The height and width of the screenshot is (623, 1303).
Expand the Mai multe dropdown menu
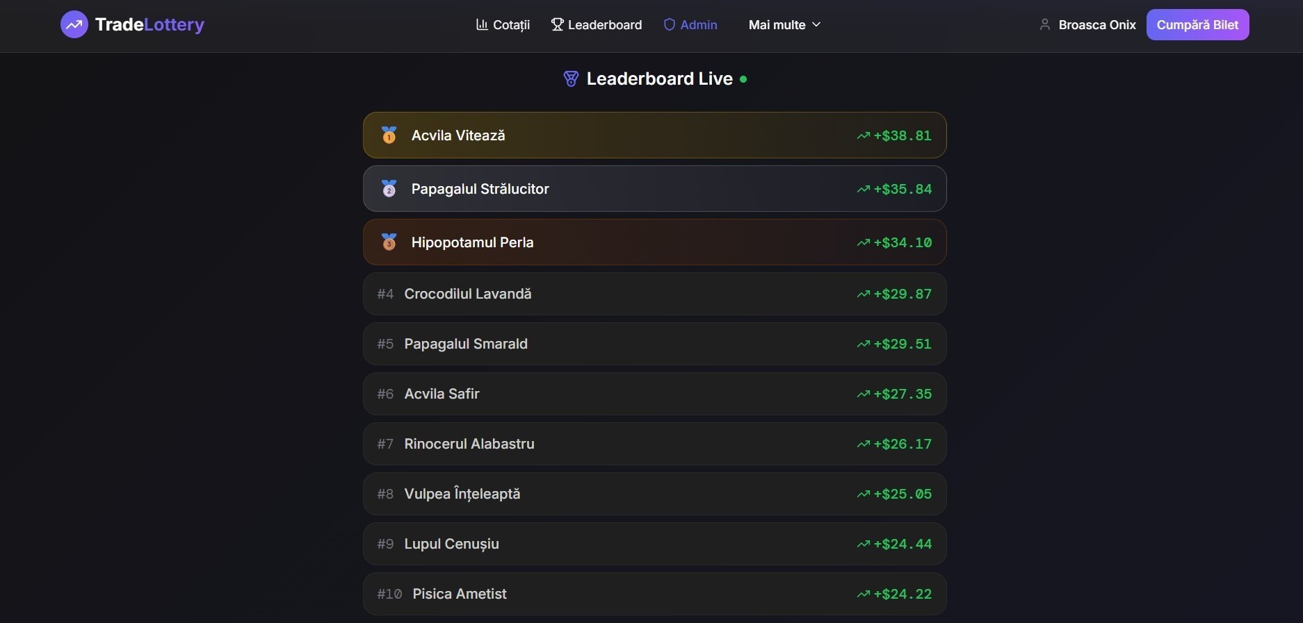785,25
